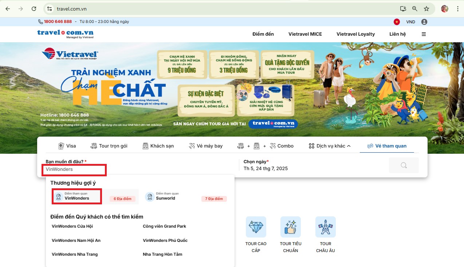The height and width of the screenshot is (267, 464).
Task: Open the hamburger menu icon
Action: [424, 34]
